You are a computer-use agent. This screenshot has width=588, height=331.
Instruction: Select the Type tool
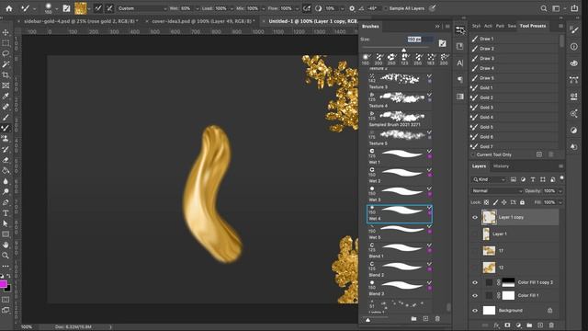[6, 212]
